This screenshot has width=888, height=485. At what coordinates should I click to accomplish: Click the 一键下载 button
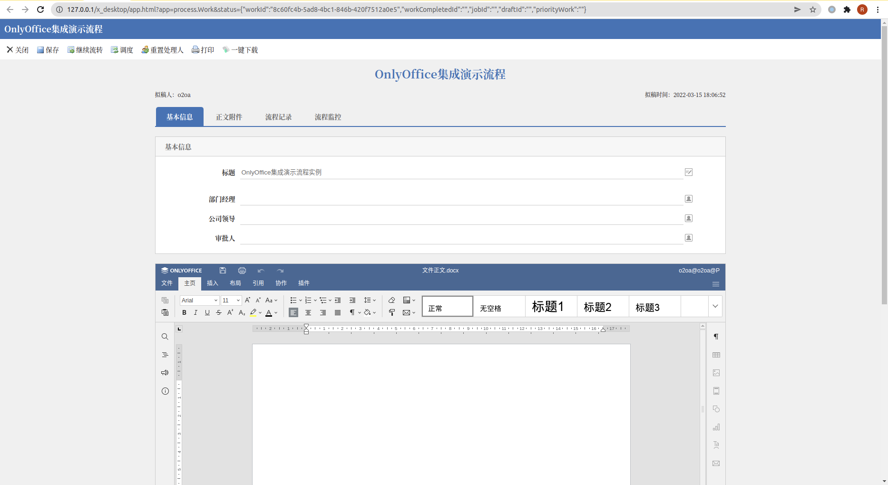[x=240, y=50]
